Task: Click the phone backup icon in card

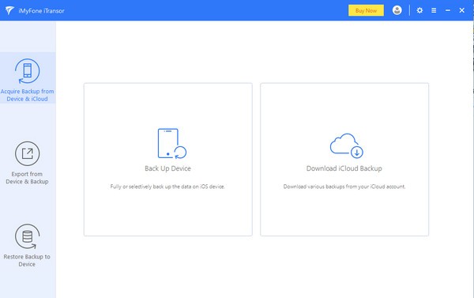Action: 172,143
